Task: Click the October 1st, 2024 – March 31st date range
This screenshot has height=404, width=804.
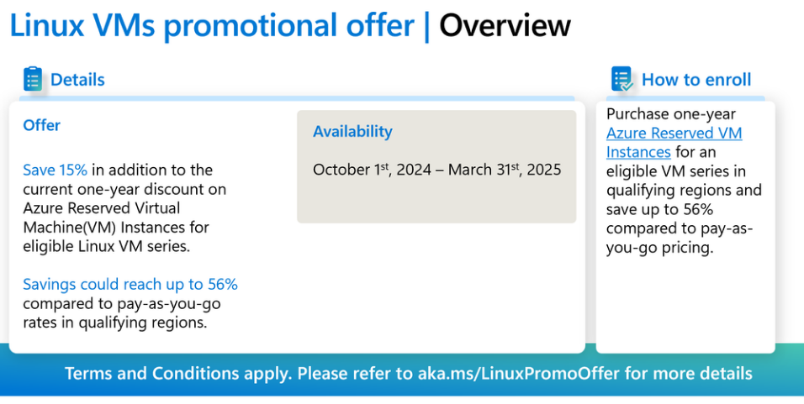Action: pyautogui.click(x=436, y=170)
